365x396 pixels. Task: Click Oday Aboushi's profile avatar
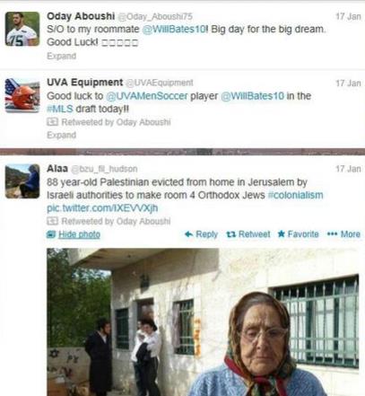point(22,29)
